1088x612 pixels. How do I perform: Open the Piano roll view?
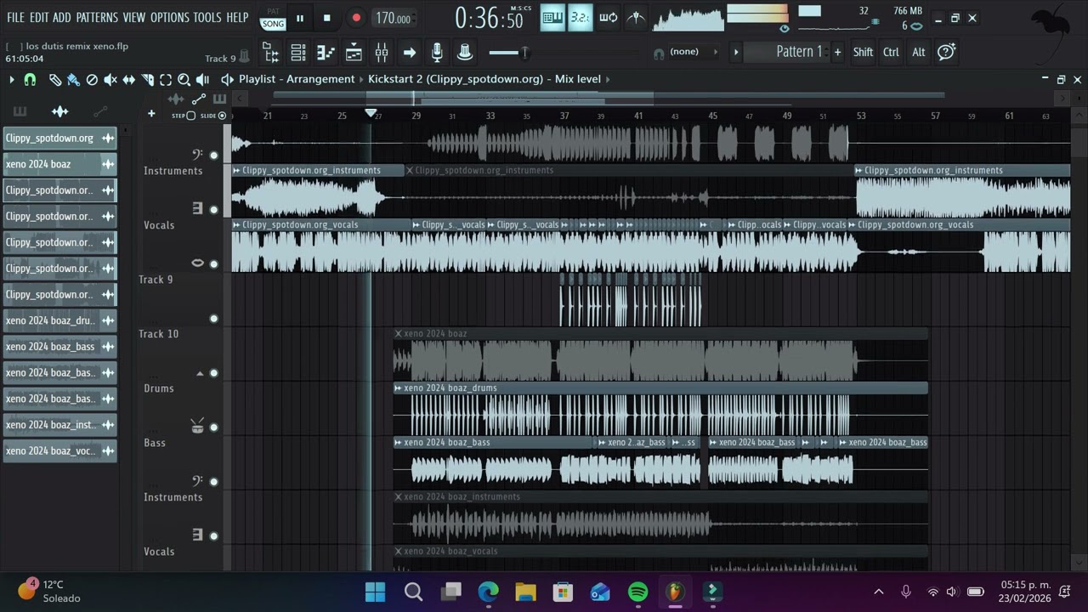[x=326, y=53]
